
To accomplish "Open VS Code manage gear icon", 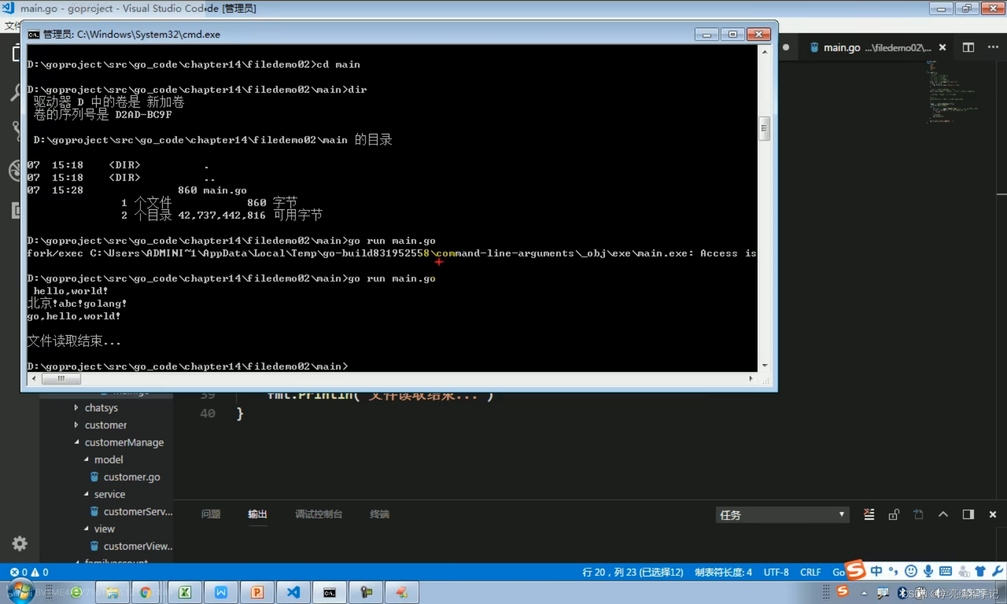I will pyautogui.click(x=20, y=544).
